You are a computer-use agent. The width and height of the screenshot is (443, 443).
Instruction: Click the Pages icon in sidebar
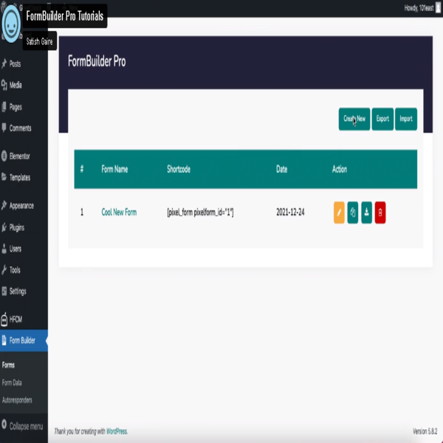[x=4, y=107]
